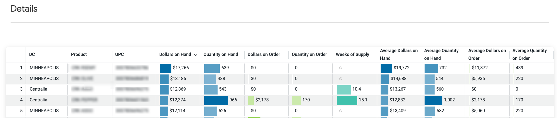Click the Dollars on Order column header
This screenshot has width=557, height=118.
point(264,54)
